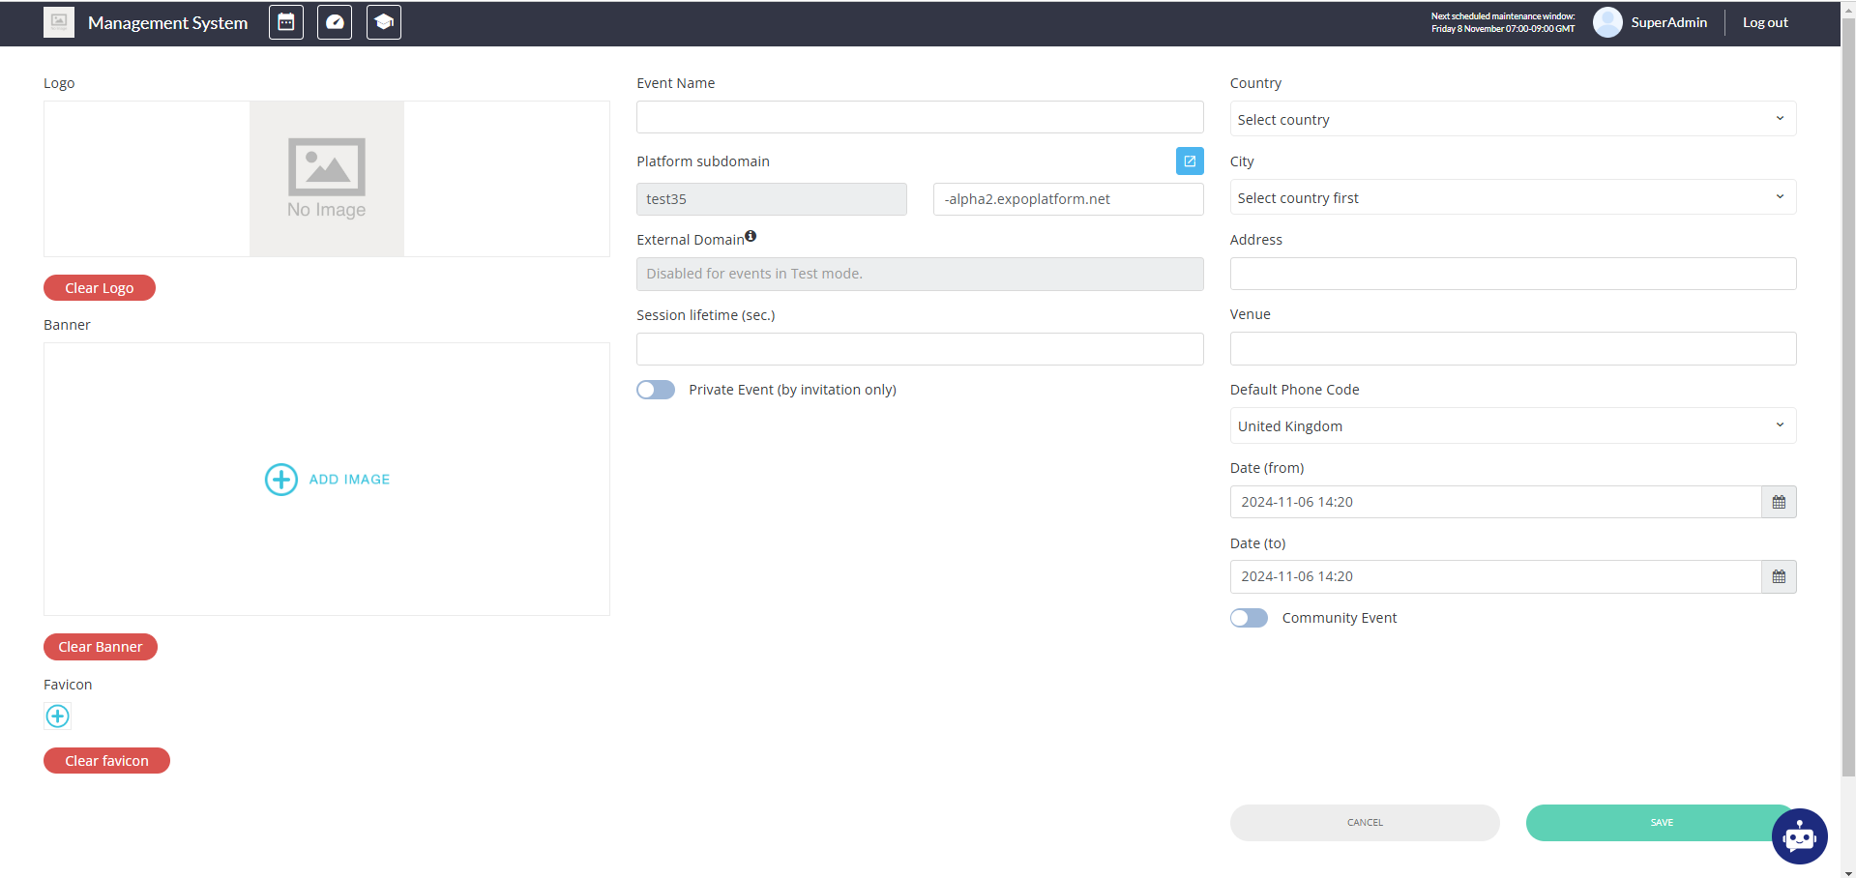Click the Event Name input field
Screen dimensions: 1856x878
click(919, 118)
